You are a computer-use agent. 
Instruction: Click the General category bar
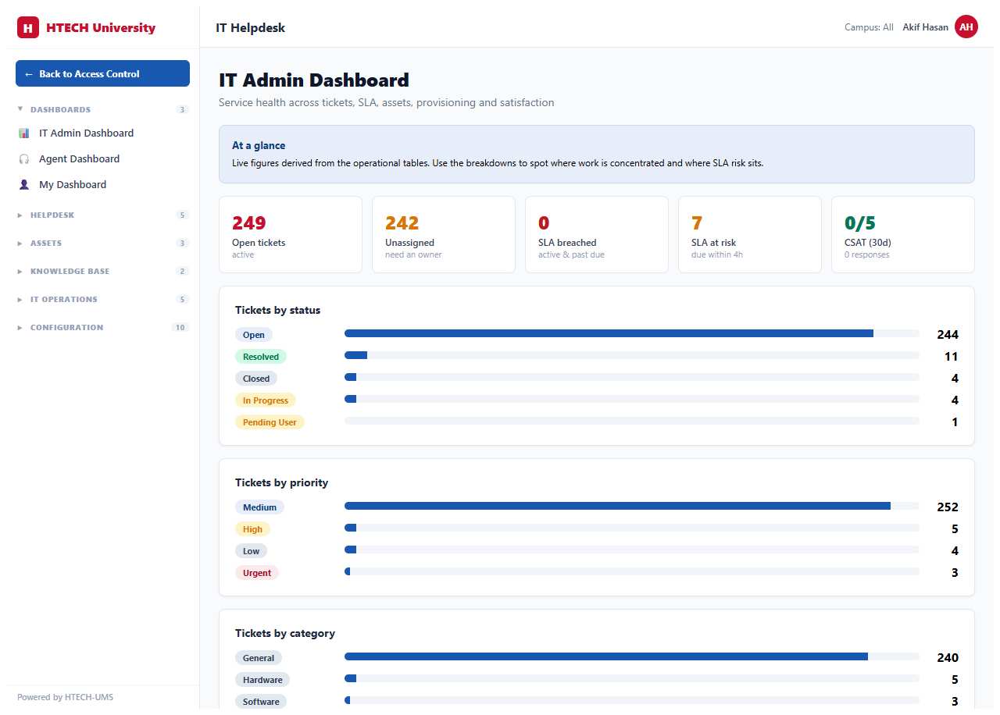coord(631,656)
